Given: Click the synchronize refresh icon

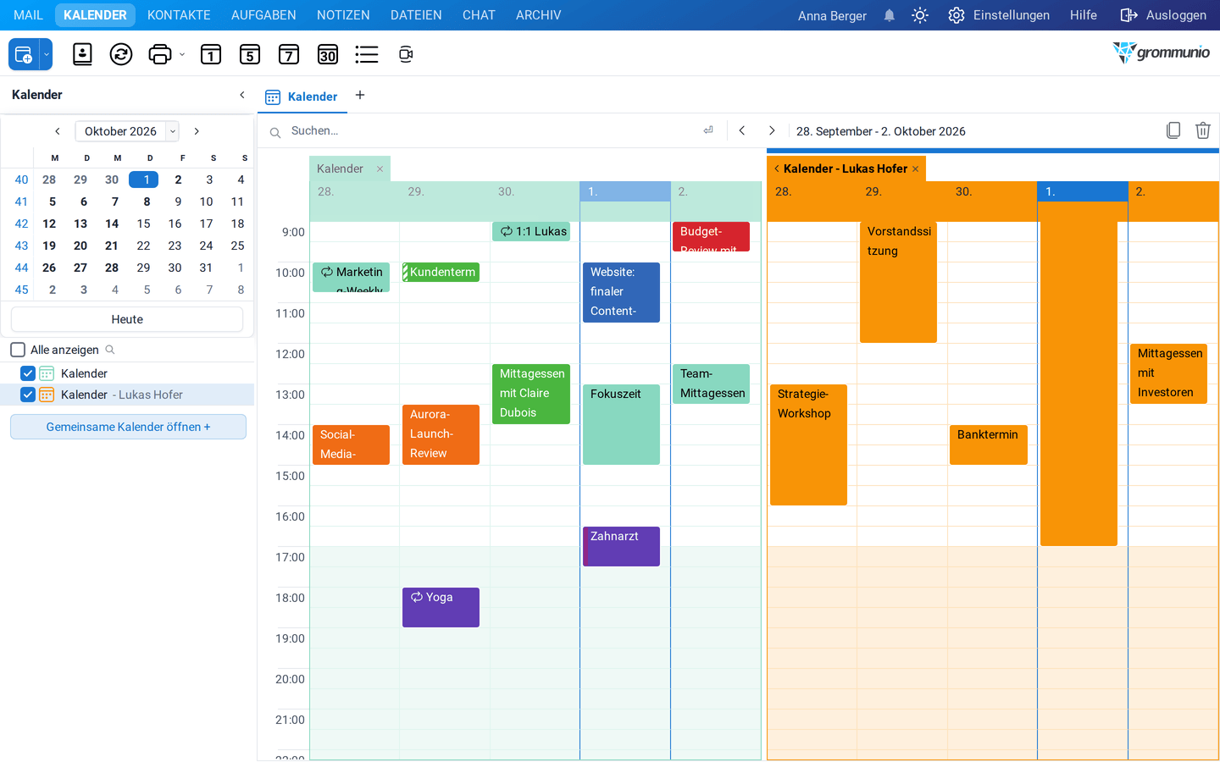Looking at the screenshot, I should point(121,55).
